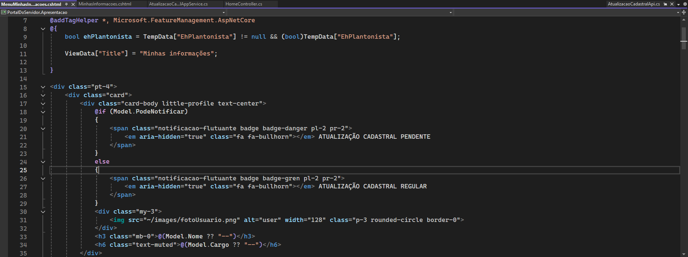Screen dimensions: 688x257
Task: Select the AtualizacaoCadastralApi.cs preview tab
Action: point(634,4)
